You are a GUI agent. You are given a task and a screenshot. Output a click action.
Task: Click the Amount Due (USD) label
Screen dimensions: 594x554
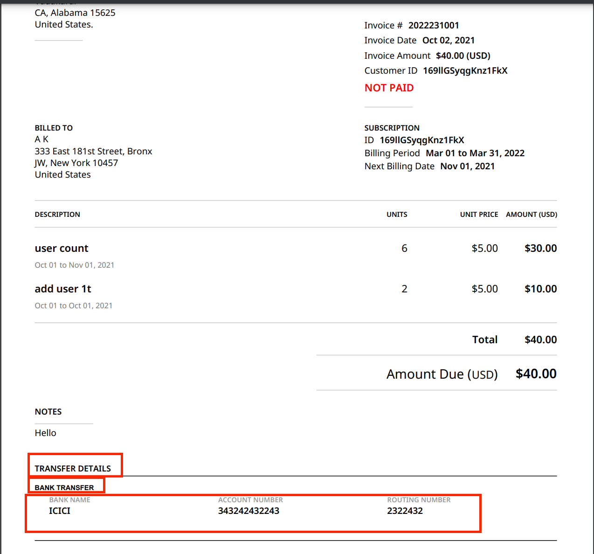(x=442, y=374)
